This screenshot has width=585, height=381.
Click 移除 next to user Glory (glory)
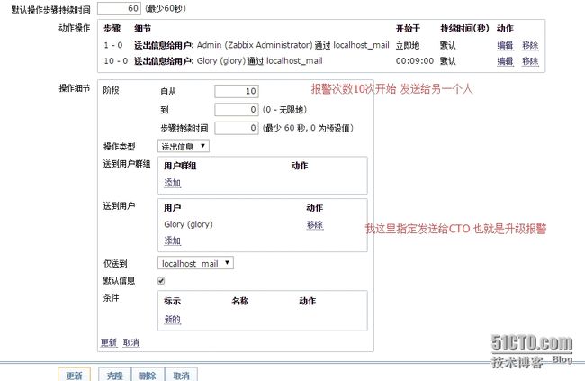pyautogui.click(x=314, y=224)
